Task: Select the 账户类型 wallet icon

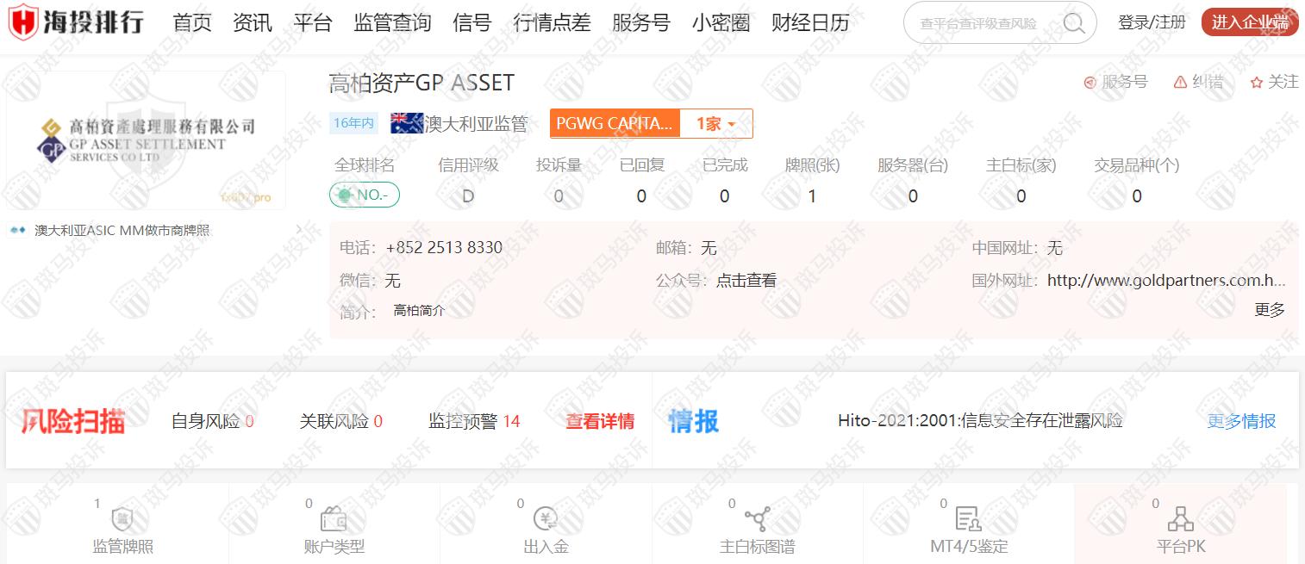Action: click(x=334, y=520)
